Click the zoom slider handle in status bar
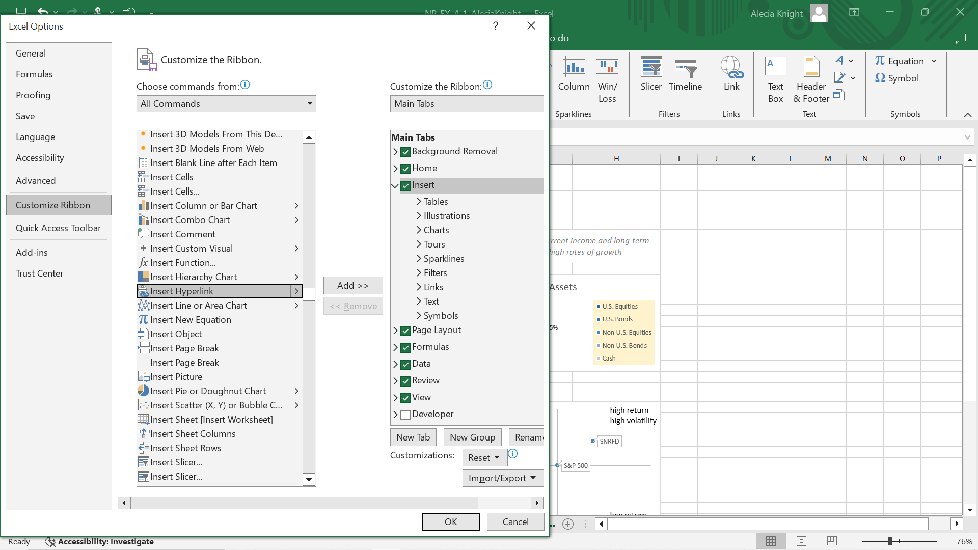The width and height of the screenshot is (978, 550). pyautogui.click(x=890, y=541)
